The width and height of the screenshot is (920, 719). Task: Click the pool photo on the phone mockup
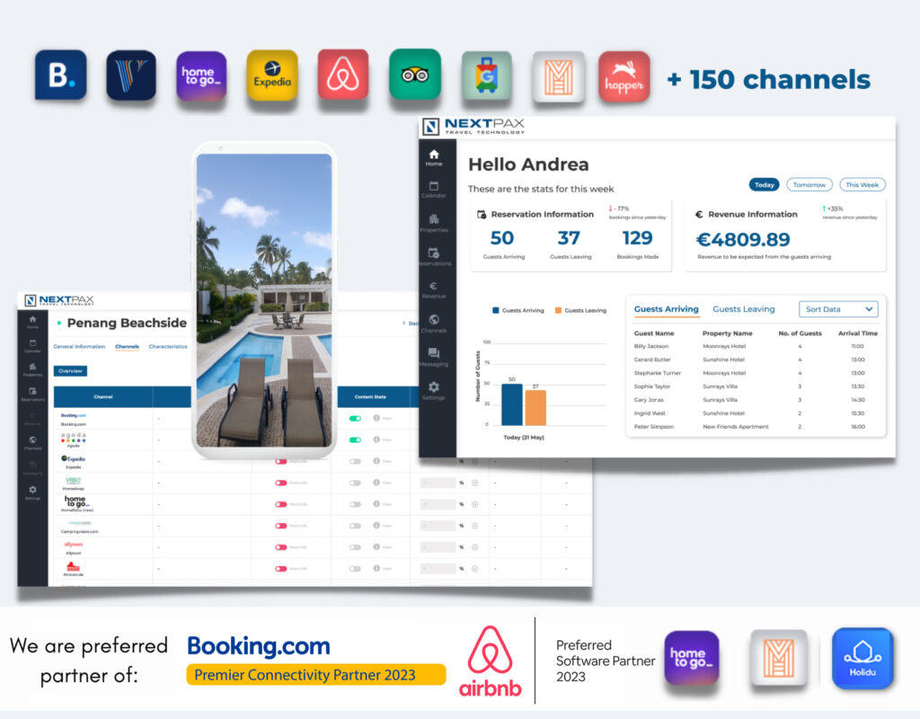(x=264, y=300)
